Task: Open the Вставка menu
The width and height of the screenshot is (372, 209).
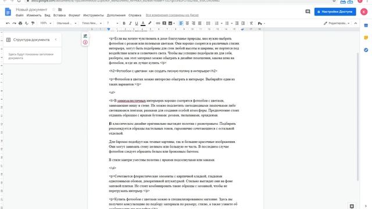Action: point(59,15)
